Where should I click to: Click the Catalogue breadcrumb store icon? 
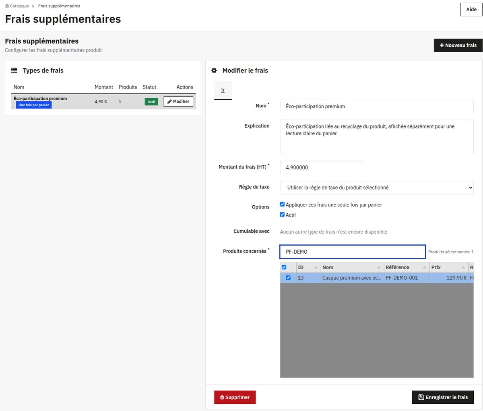coord(7,6)
